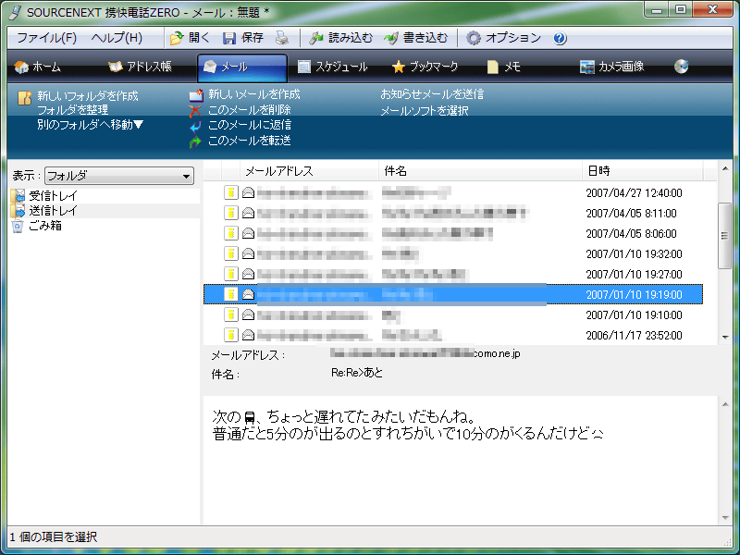Select the 受信トレイ folder
The image size is (740, 555).
coord(53,195)
